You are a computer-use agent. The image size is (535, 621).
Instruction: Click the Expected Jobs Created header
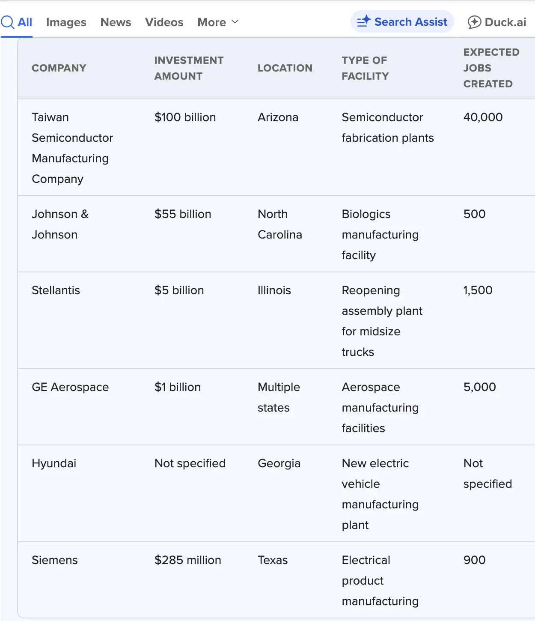point(491,68)
